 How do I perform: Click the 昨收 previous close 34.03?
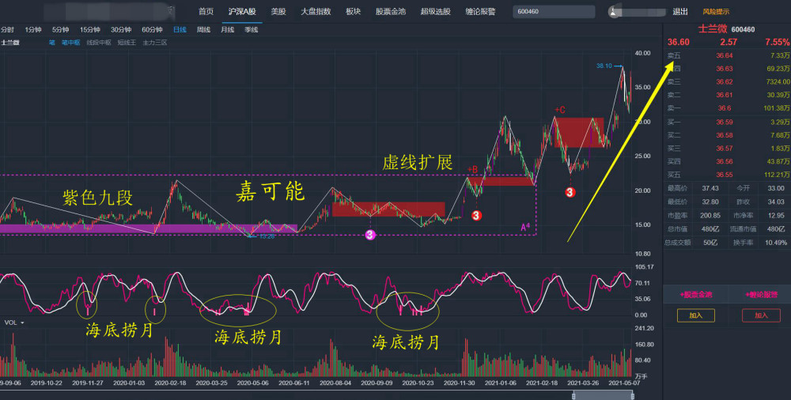(776, 202)
